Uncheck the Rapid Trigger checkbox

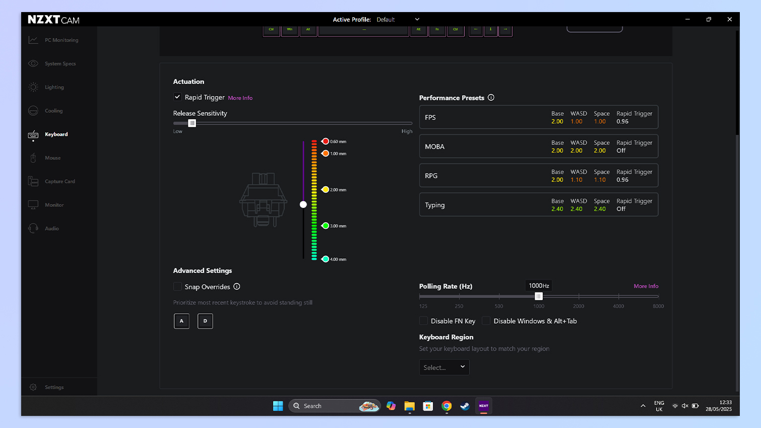pos(177,97)
